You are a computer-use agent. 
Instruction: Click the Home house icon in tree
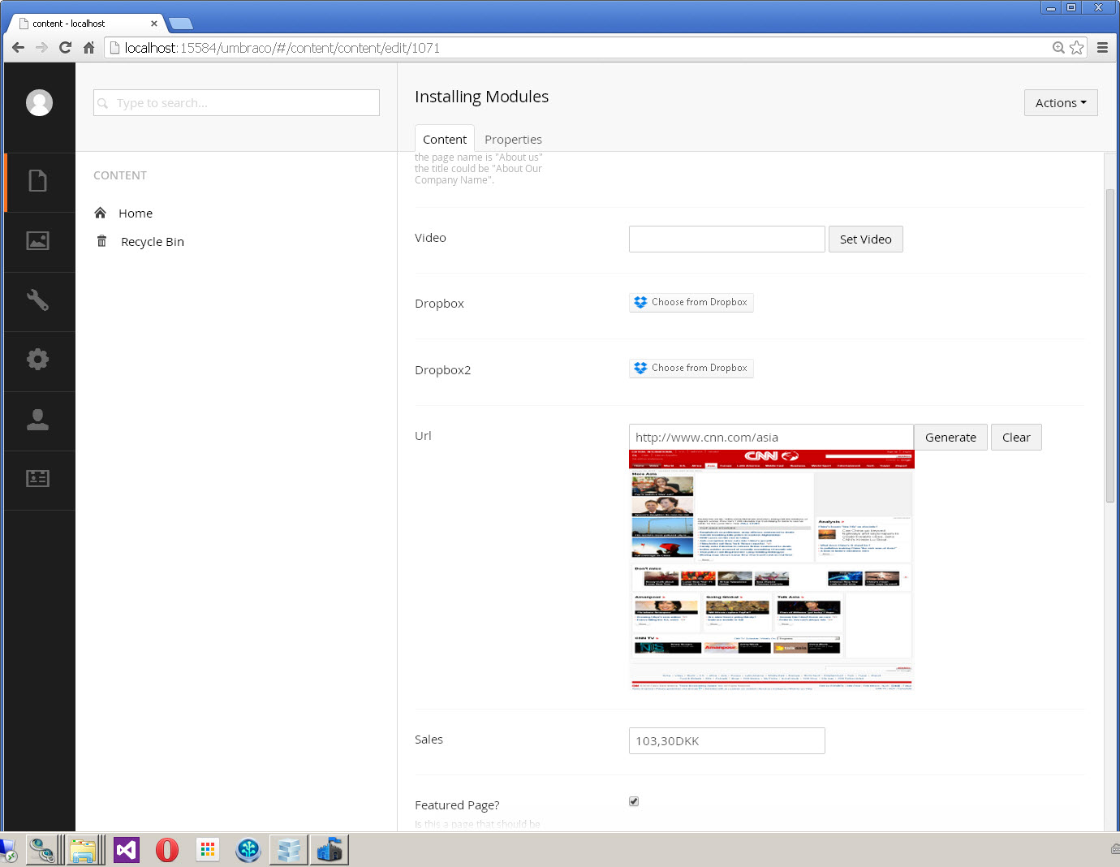(x=101, y=213)
